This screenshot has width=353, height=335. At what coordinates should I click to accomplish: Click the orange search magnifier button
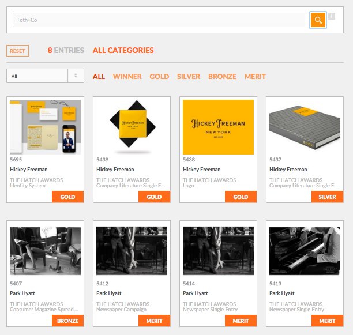tap(318, 20)
